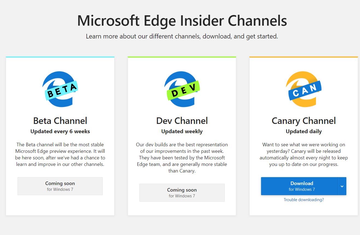Viewport: 360px width, 235px height.
Task: Select the Canary Channel heading
Action: click(x=304, y=121)
